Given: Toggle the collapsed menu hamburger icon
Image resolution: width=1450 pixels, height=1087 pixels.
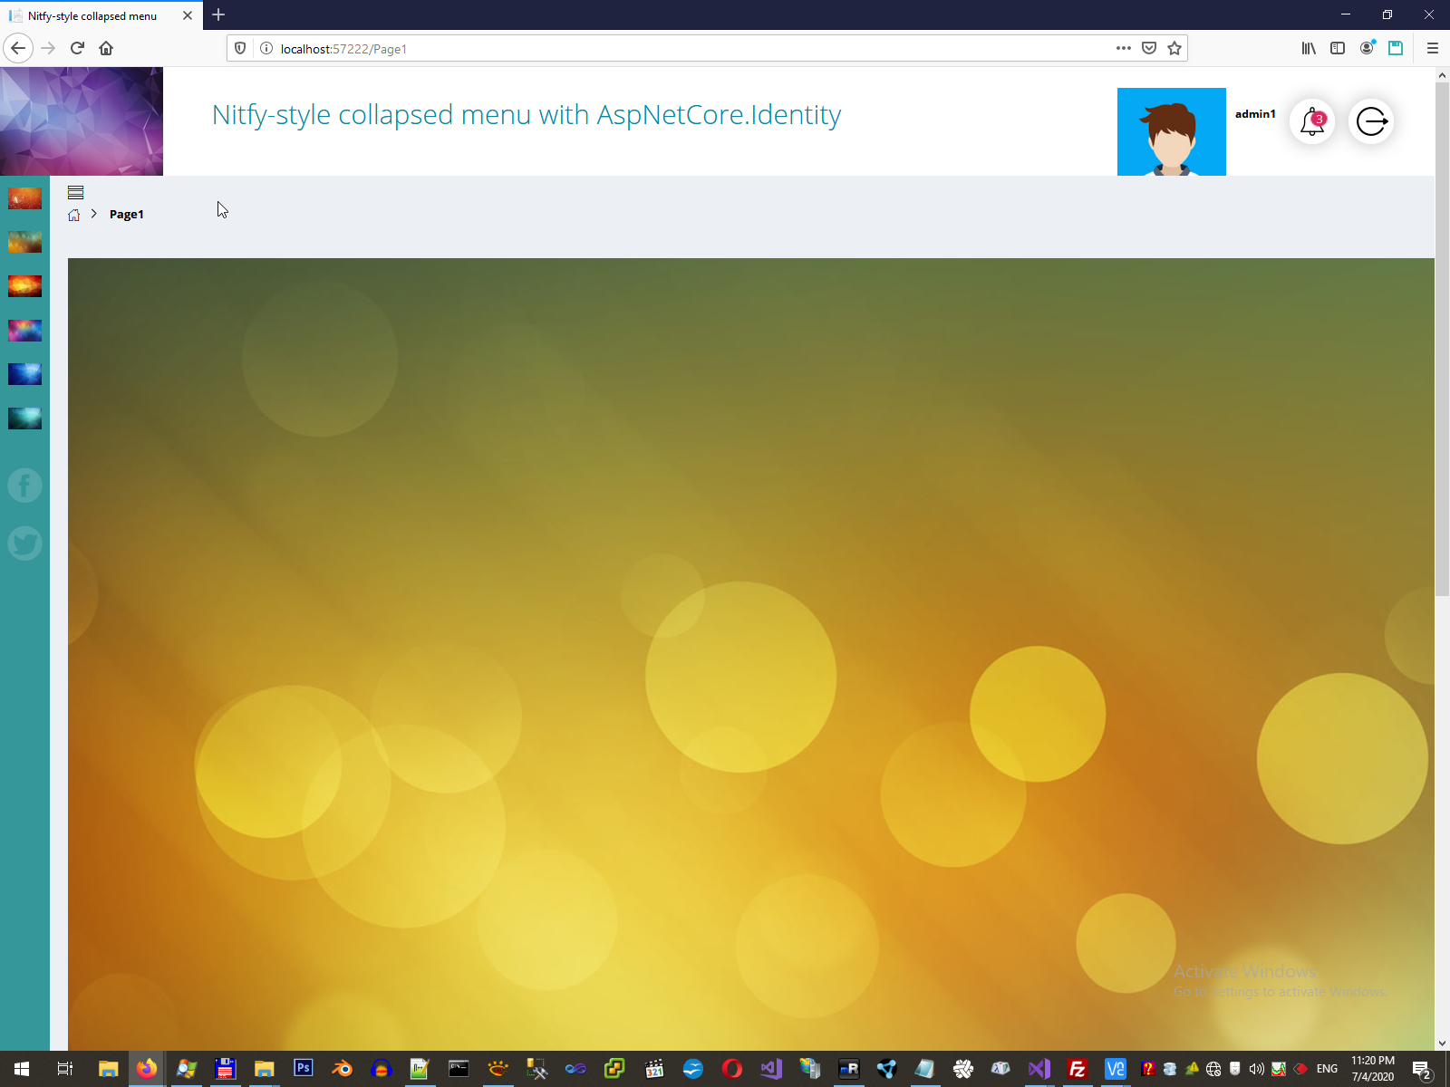Looking at the screenshot, I should [x=76, y=192].
